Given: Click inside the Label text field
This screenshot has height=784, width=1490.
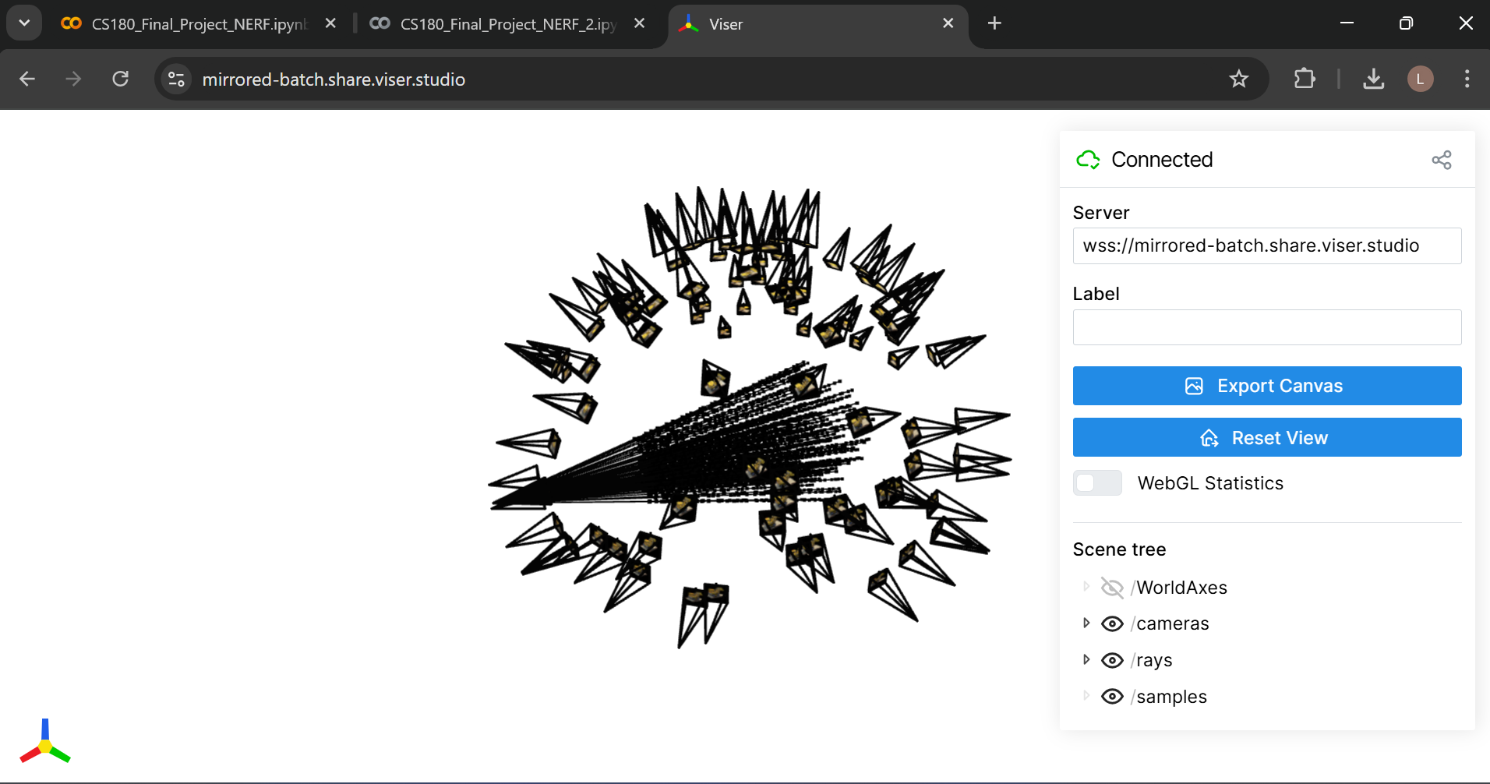Looking at the screenshot, I should 1266,327.
